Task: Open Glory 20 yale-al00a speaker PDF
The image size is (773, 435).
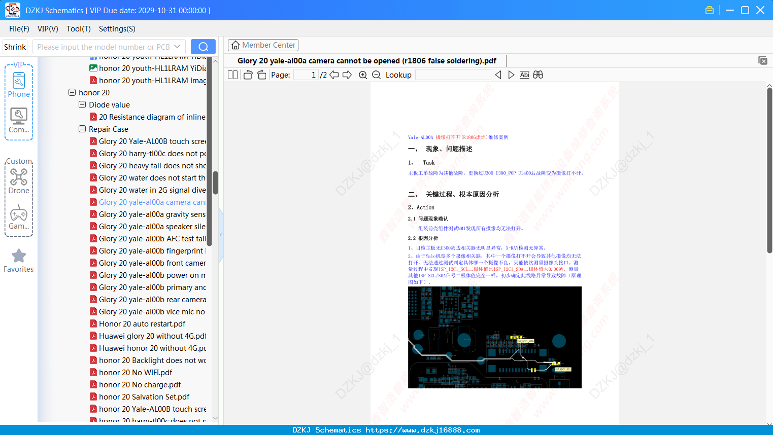Action: point(148,227)
